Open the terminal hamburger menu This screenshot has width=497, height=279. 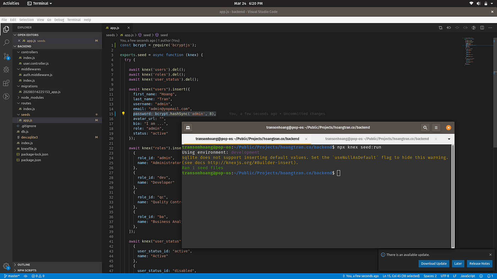pyautogui.click(x=436, y=127)
